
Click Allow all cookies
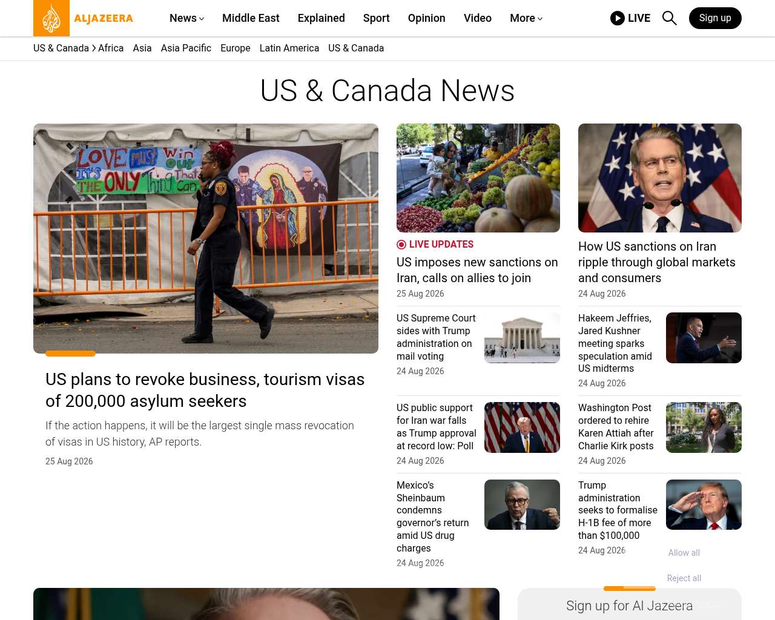coord(684,553)
